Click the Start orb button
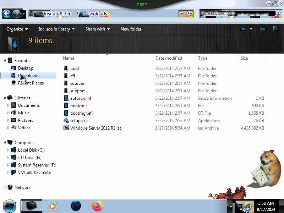The image size is (284, 213). click(x=10, y=206)
